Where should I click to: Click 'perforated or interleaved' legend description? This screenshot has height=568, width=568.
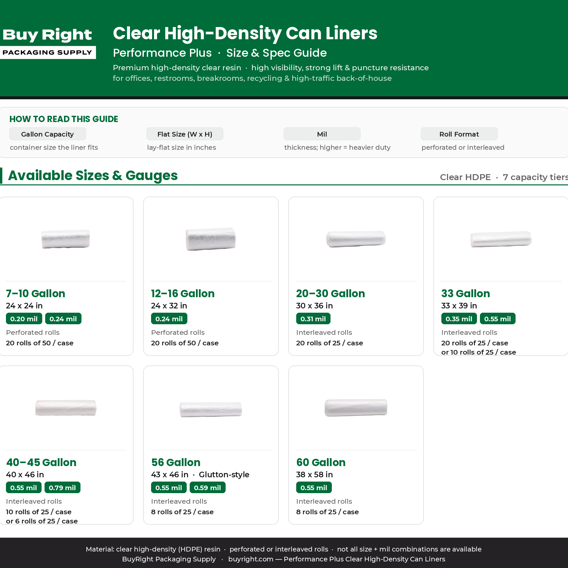[x=463, y=147]
